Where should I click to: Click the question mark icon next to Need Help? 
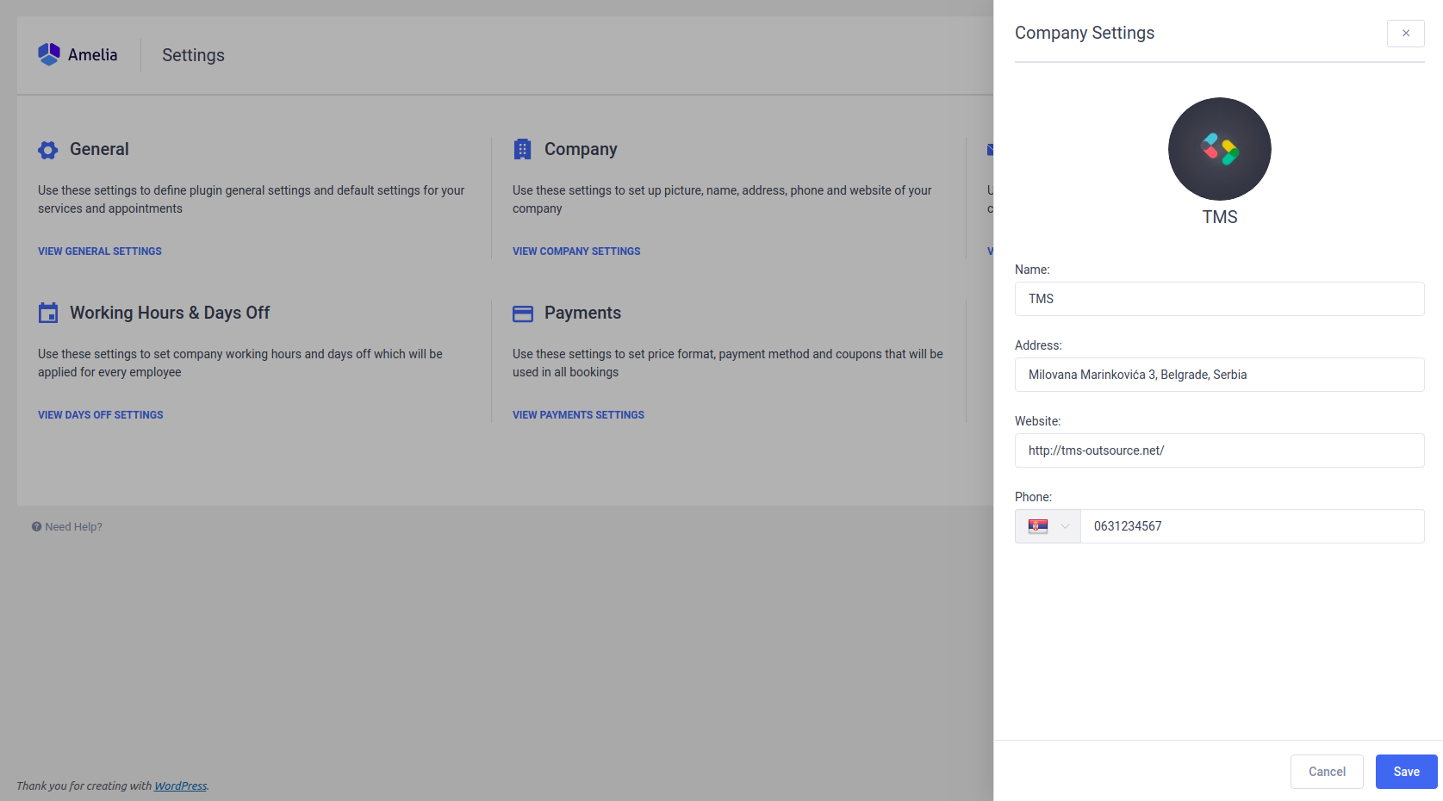35,526
